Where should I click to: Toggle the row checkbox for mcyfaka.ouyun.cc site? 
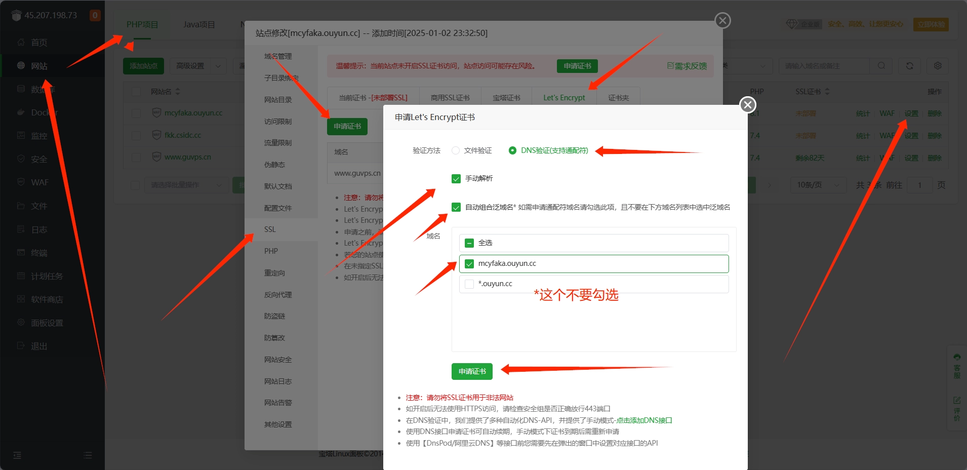[136, 113]
